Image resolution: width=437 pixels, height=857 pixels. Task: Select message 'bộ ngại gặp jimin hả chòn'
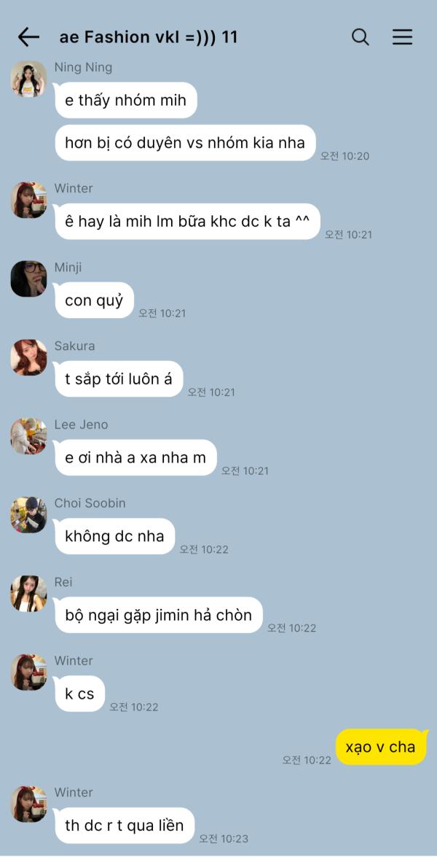158,615
